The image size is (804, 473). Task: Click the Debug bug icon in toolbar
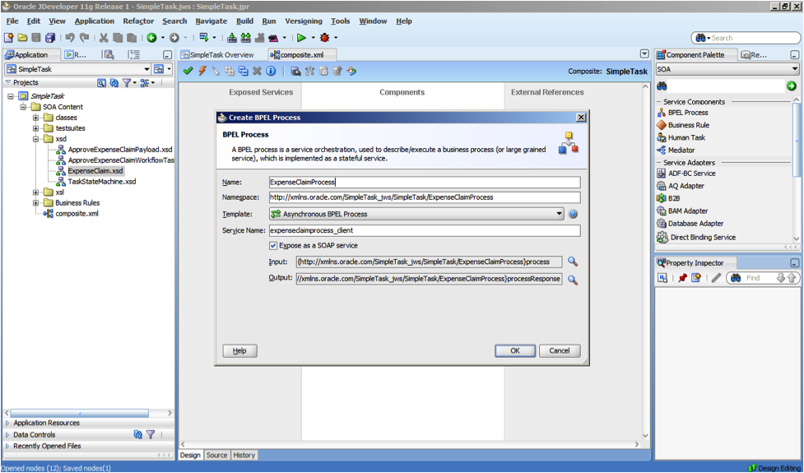tap(325, 38)
